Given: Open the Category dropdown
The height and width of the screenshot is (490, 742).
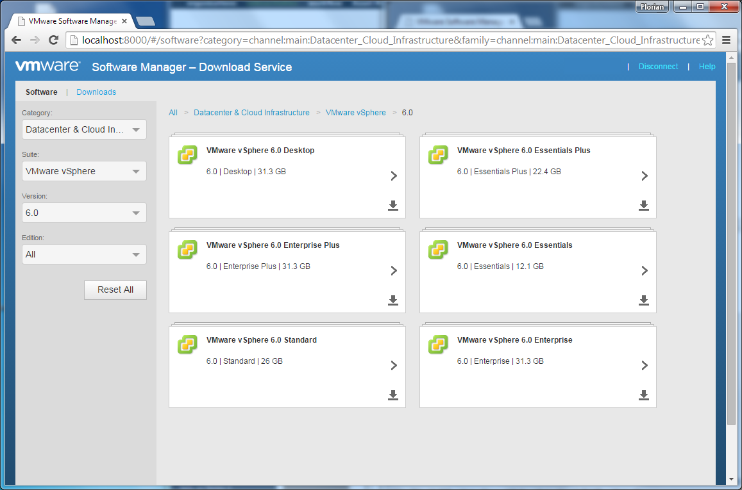Looking at the screenshot, I should 84,129.
